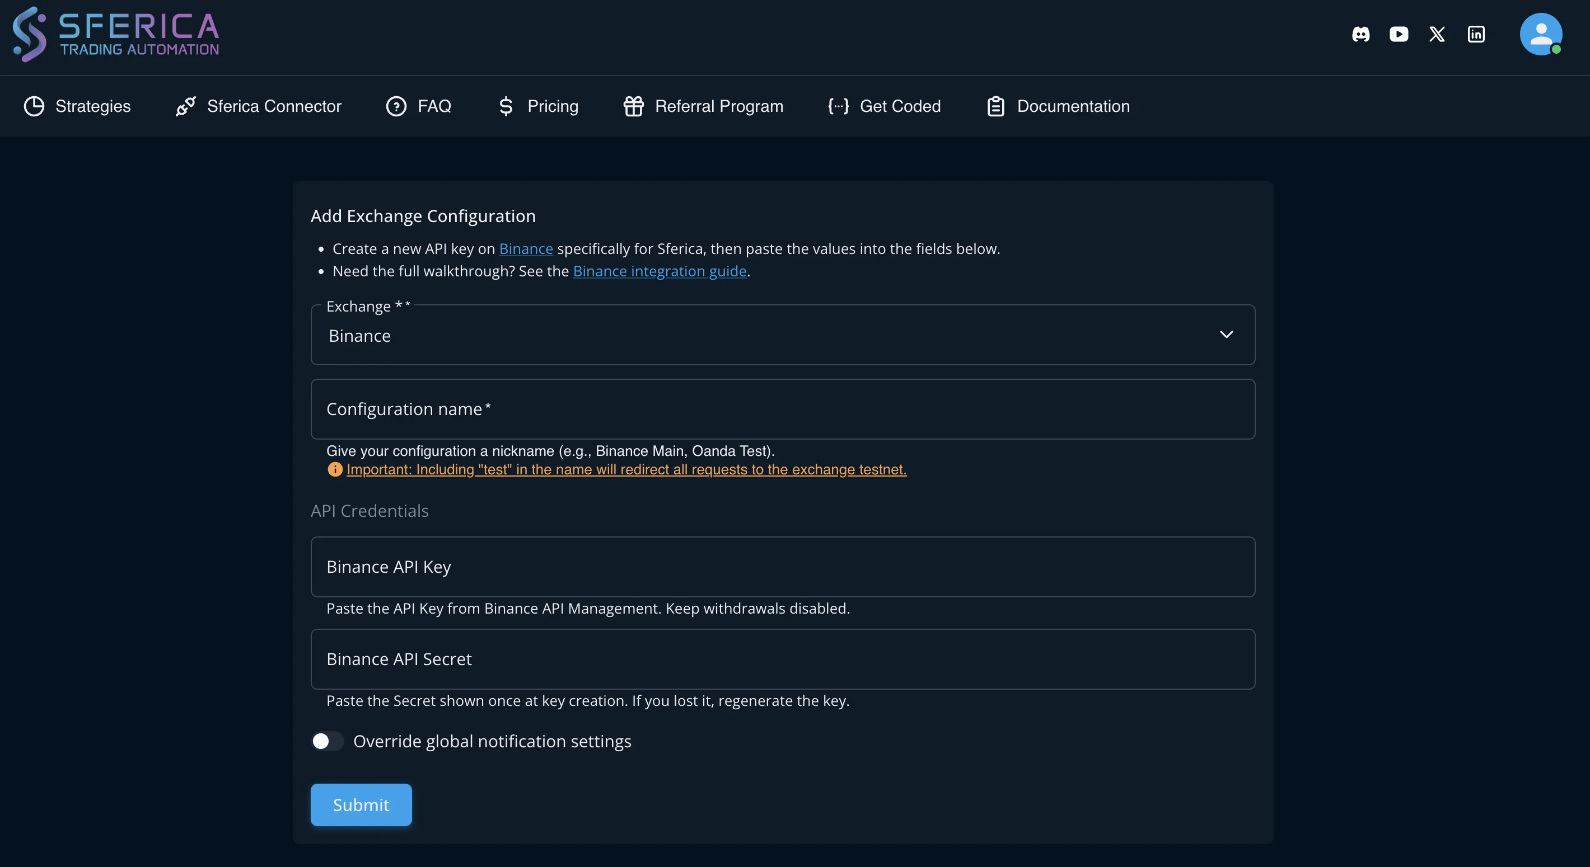The image size is (1590, 867).
Task: Open Documentation menu item
Action: [1058, 106]
